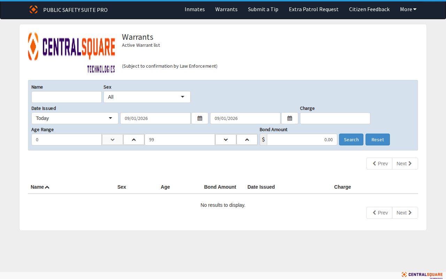Click the top Next pagination button
This screenshot has height=279, width=446.
click(405, 164)
